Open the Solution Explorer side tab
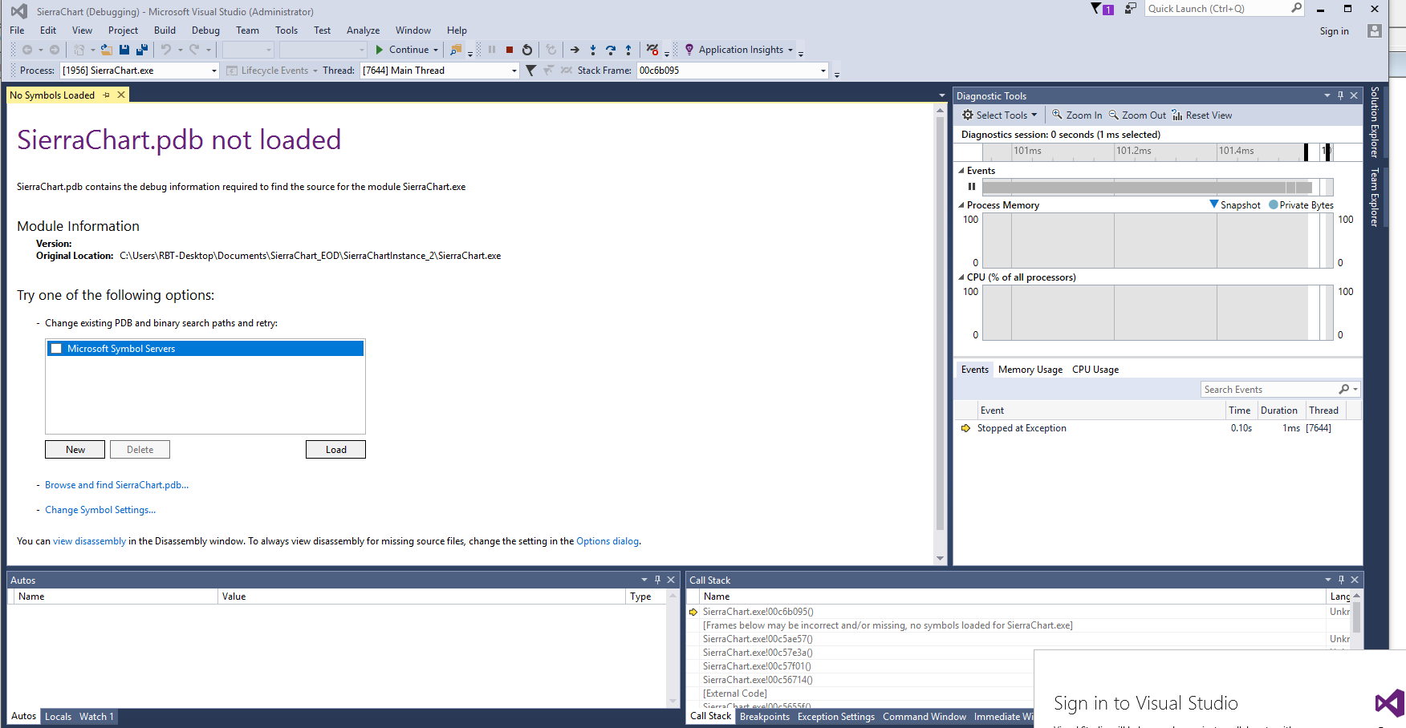Screen dimensions: 1406x728 1375,121
